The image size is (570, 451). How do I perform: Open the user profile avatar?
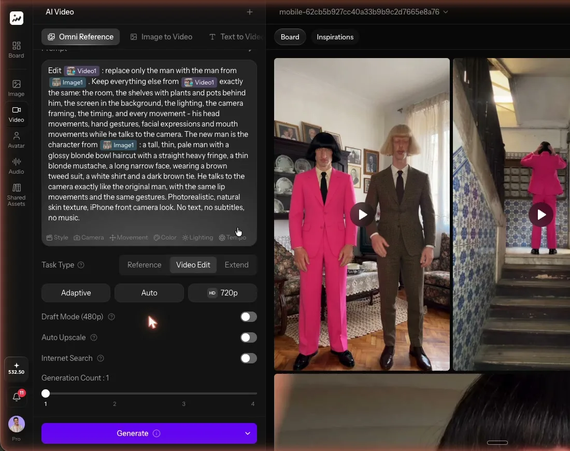17,424
